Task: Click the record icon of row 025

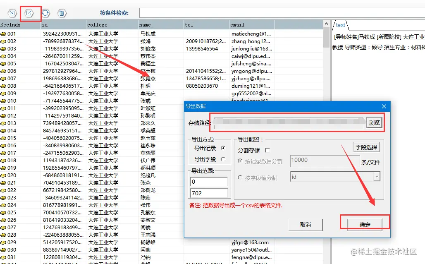Action: [x=3, y=213]
